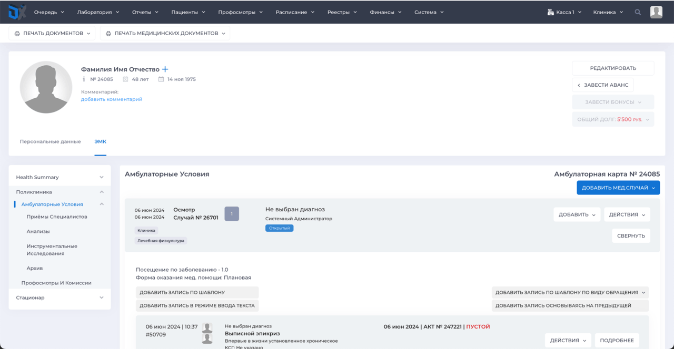
Task: Click the добавить комментарий link
Action: [x=112, y=99]
